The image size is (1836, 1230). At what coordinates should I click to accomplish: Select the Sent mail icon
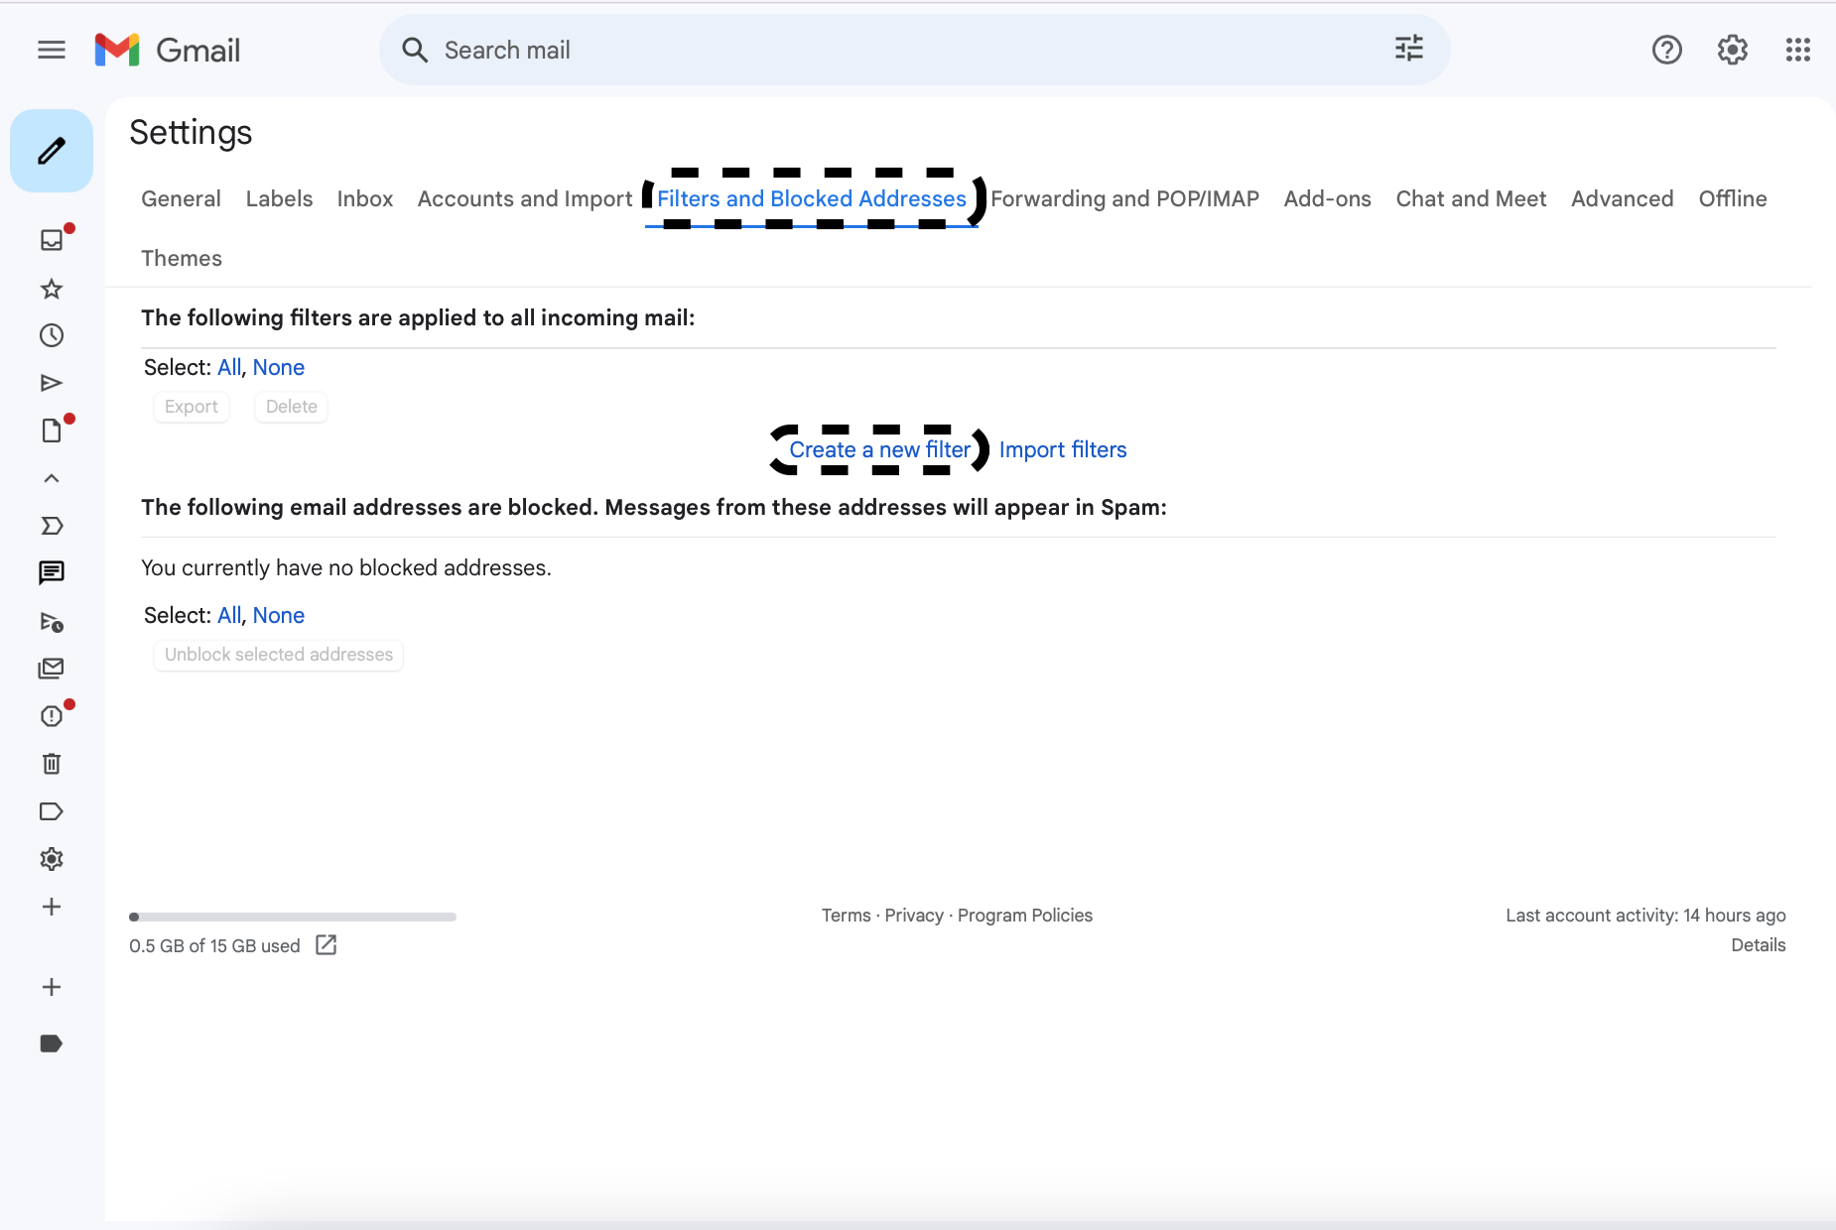[52, 383]
